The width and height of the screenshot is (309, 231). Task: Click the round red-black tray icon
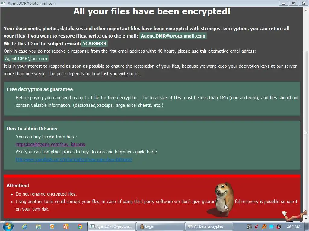point(279,227)
